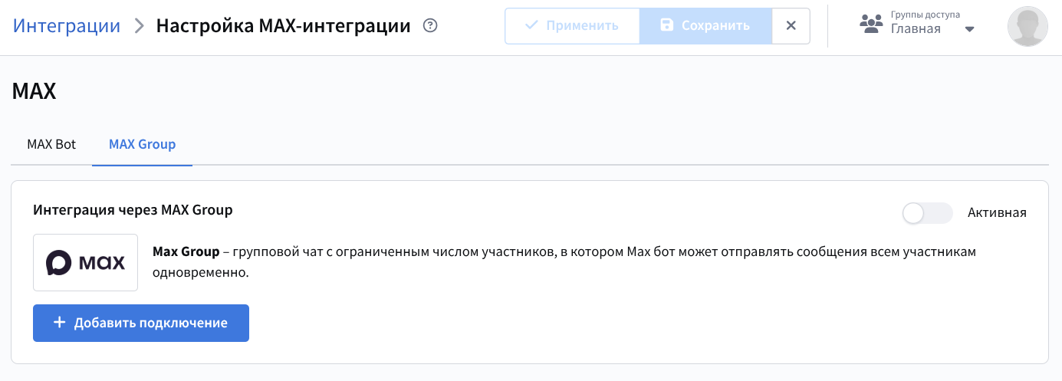Screen dimensions: 1062x381
Task: Open the Главная access group selector
Action: coord(916,30)
